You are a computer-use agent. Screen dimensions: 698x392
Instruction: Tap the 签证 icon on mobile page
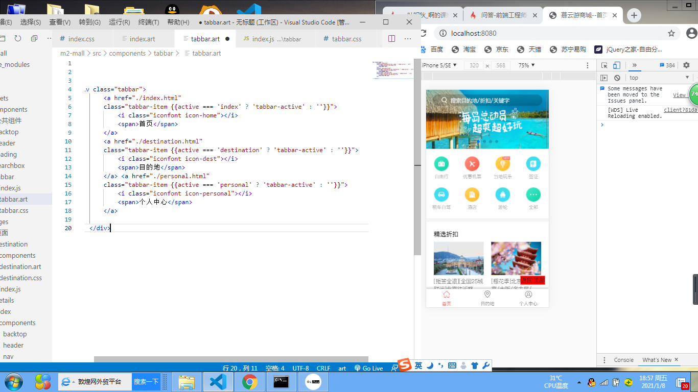(x=533, y=164)
